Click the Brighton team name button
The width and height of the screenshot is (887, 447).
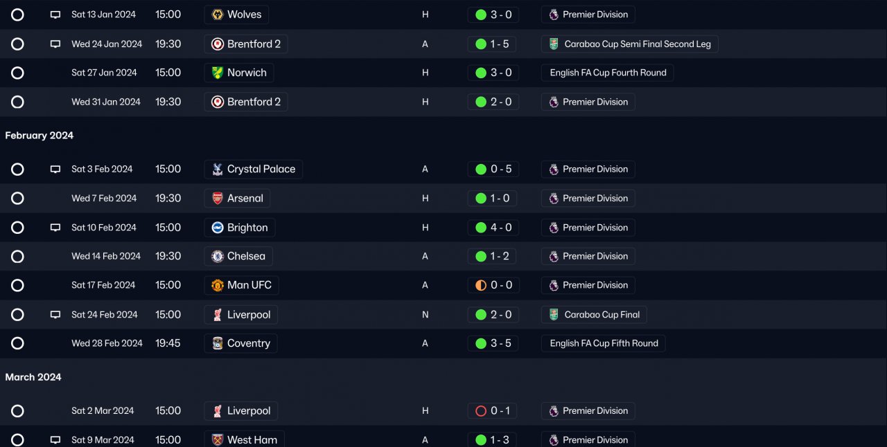[247, 228]
